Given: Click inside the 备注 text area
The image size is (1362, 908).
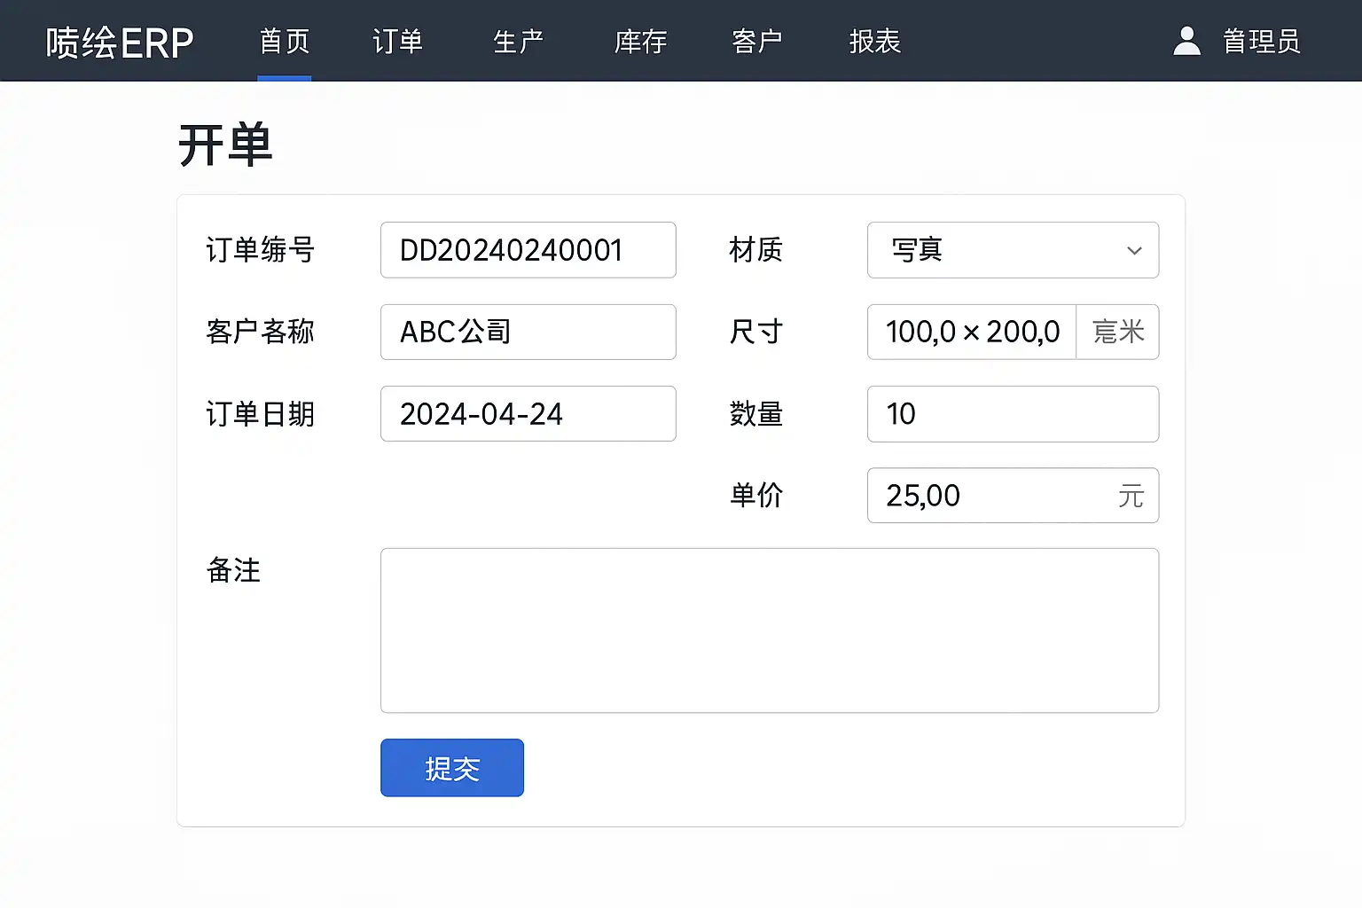Looking at the screenshot, I should click(769, 630).
